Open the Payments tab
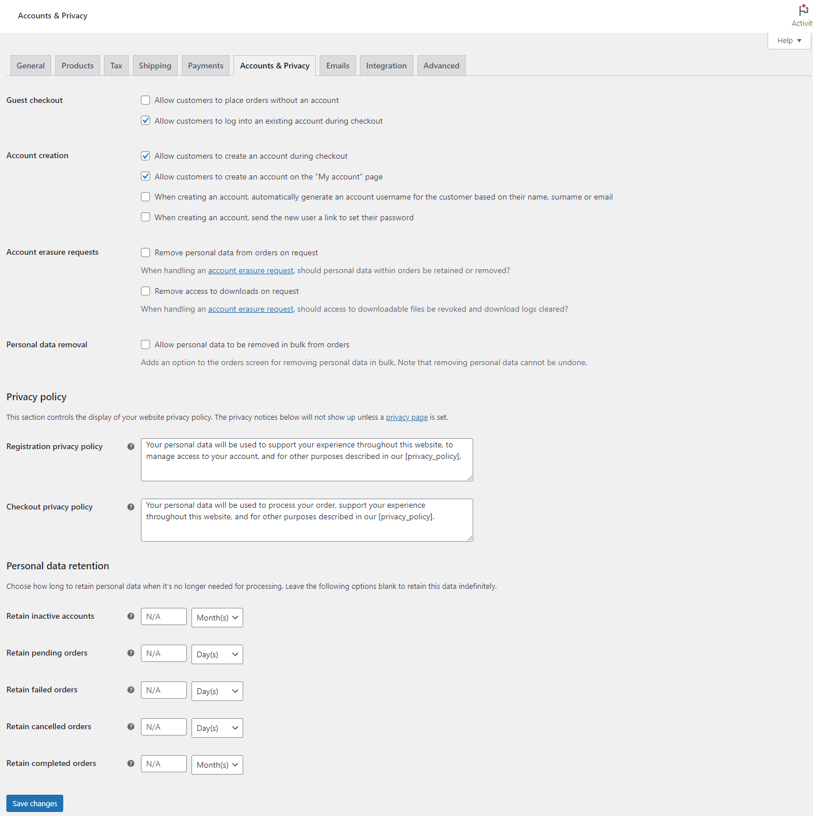The height and width of the screenshot is (816, 813). tap(206, 66)
